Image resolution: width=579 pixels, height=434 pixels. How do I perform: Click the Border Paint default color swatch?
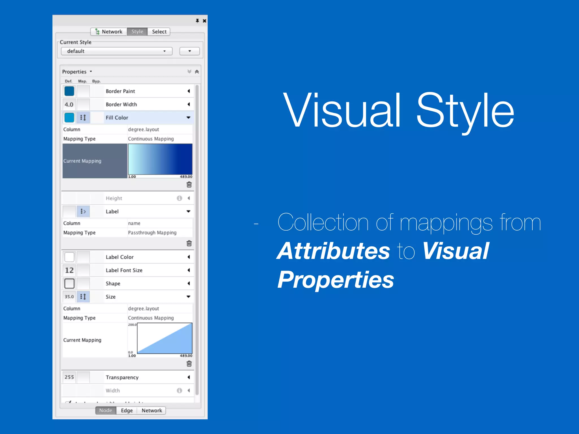pyautogui.click(x=69, y=91)
